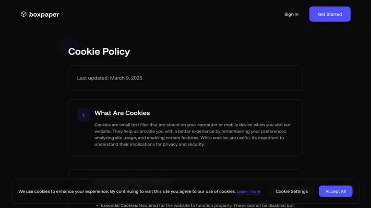Click the paragraph describing small text files
The image size is (371, 208).
point(193,135)
